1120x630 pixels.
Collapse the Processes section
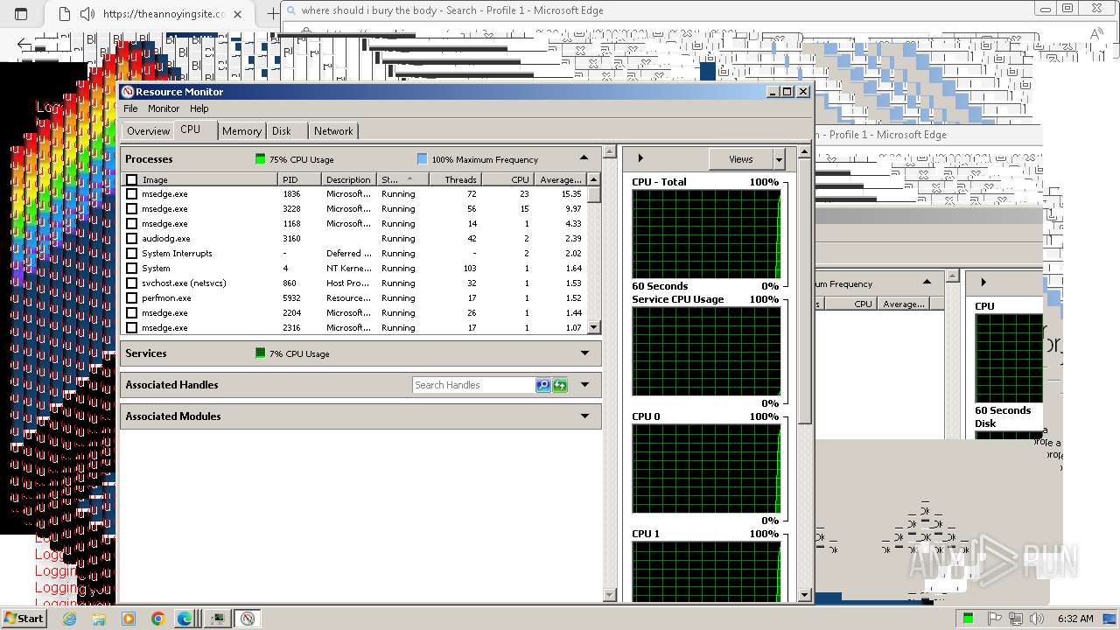584,158
